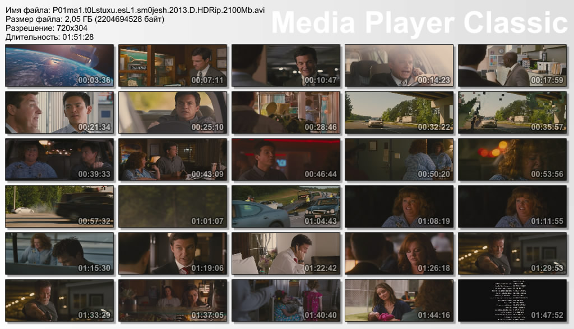Choose the driver thumbnail at 00:25:10

pos(173,112)
